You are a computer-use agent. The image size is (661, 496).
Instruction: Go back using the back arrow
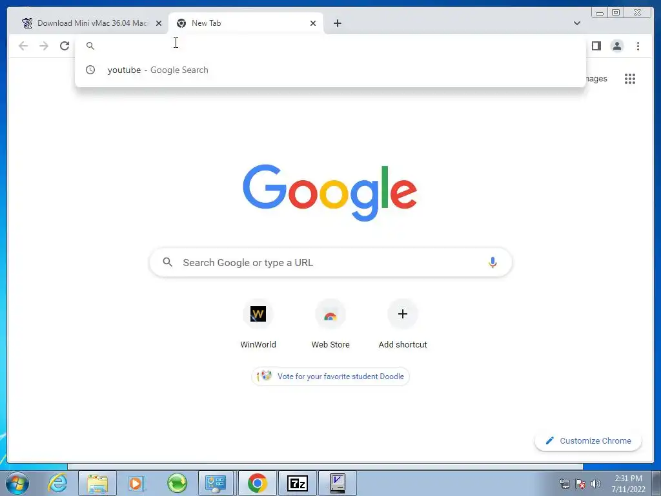coord(23,46)
